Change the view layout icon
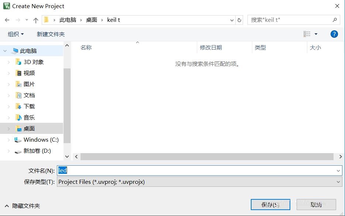This screenshot has width=345, height=216. 308,34
